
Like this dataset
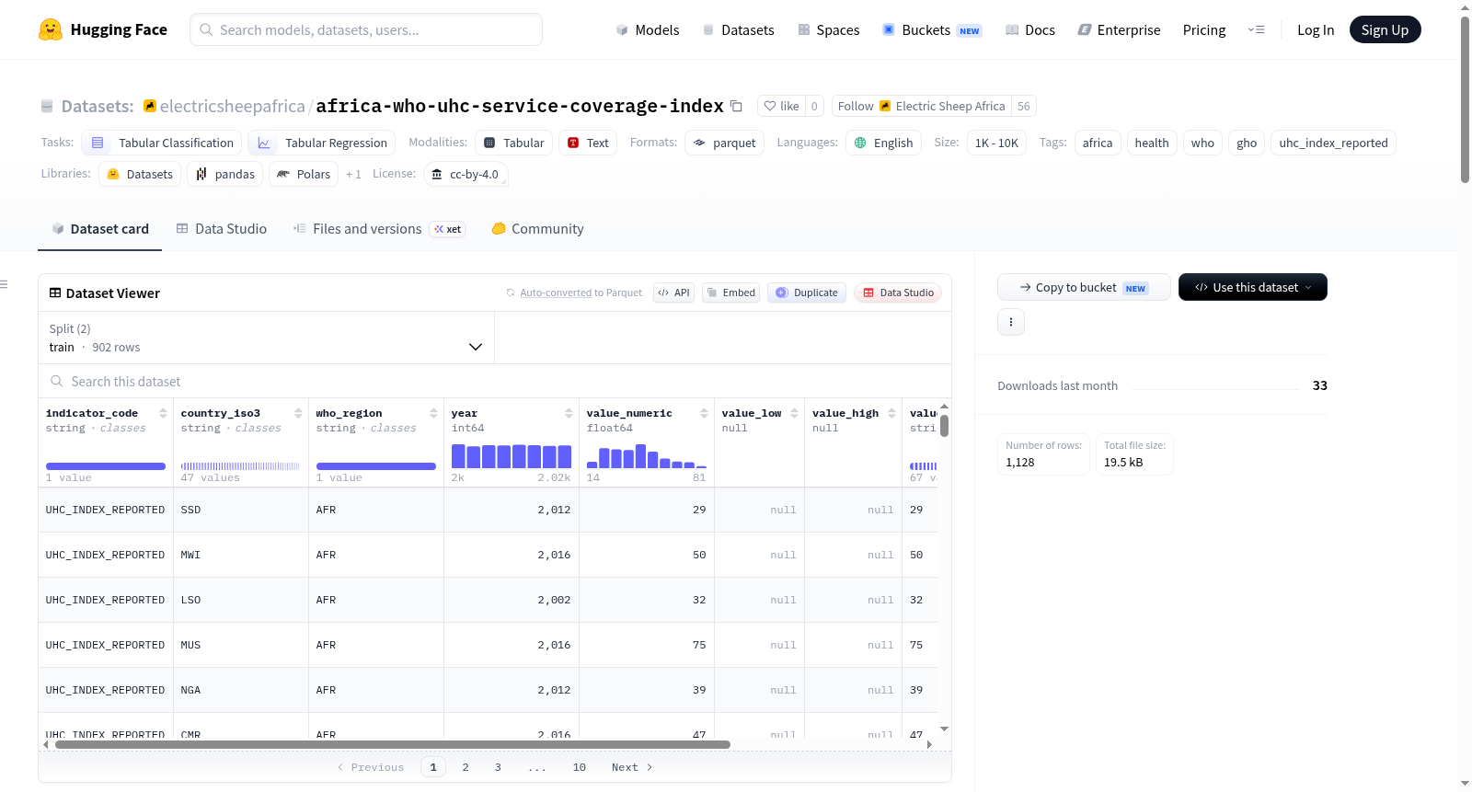[781, 106]
